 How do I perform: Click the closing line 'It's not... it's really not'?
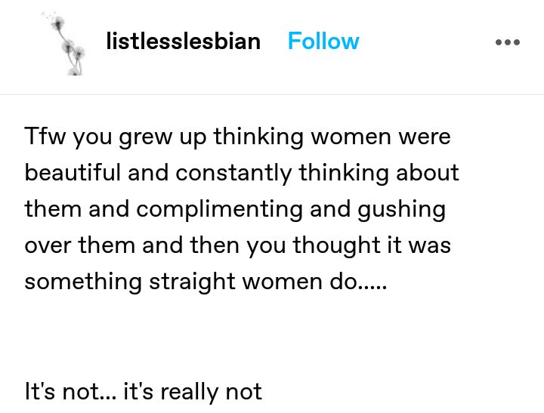143,392
